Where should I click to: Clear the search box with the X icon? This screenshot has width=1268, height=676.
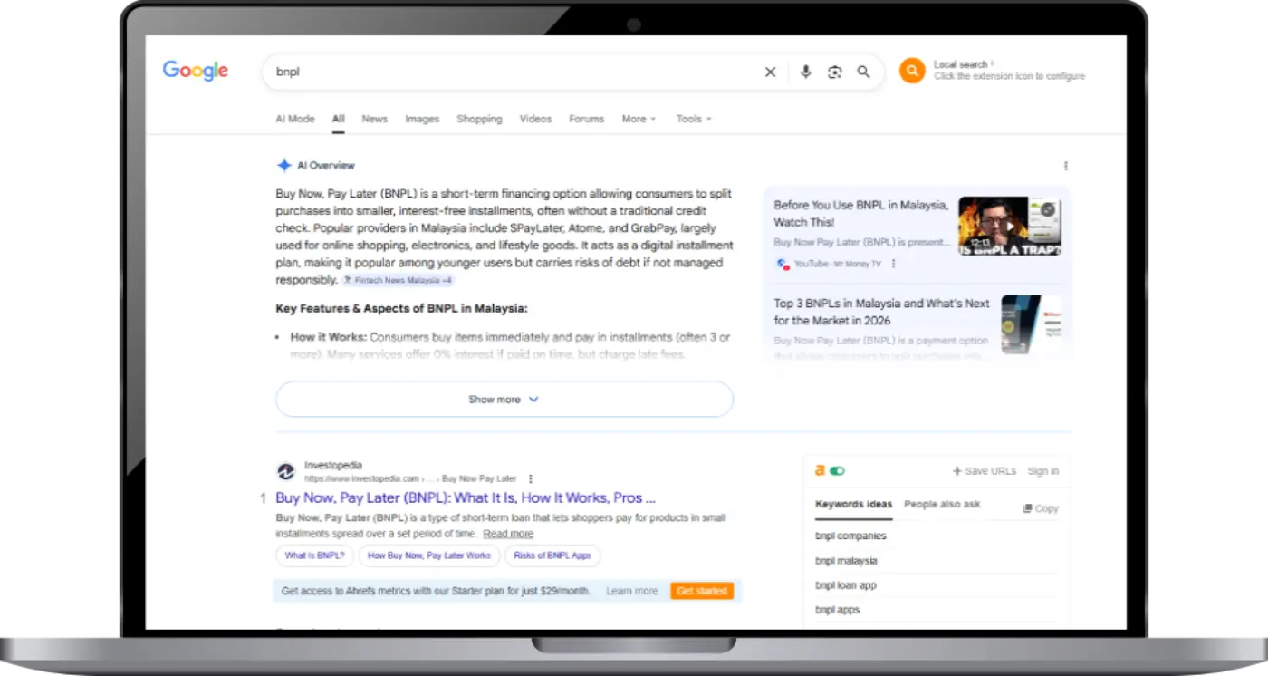pyautogui.click(x=770, y=72)
